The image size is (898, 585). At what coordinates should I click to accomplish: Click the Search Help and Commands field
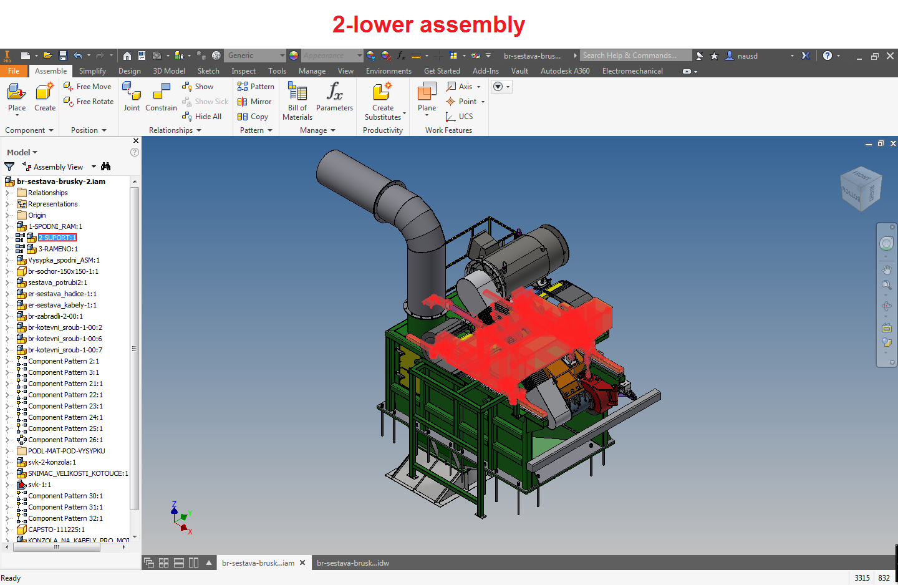[x=635, y=55]
